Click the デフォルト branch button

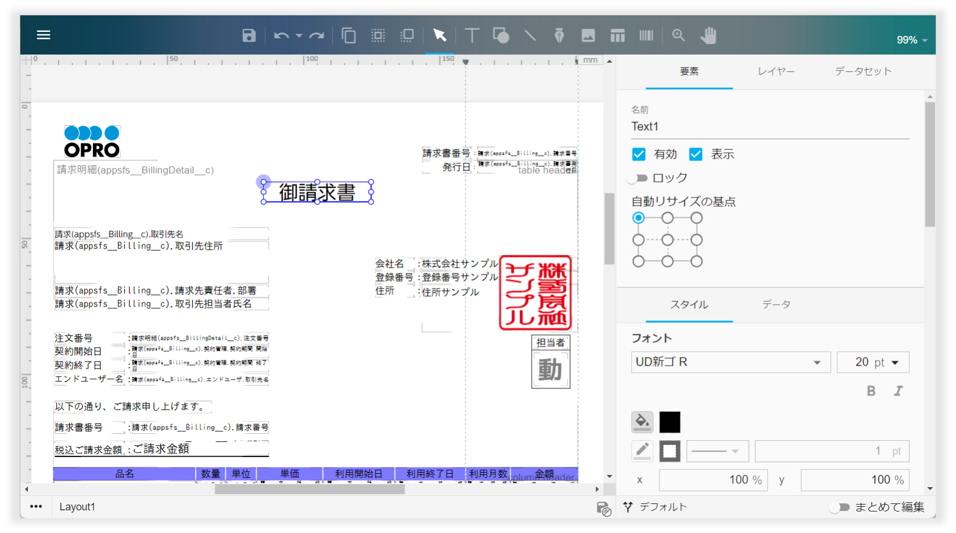[655, 507]
